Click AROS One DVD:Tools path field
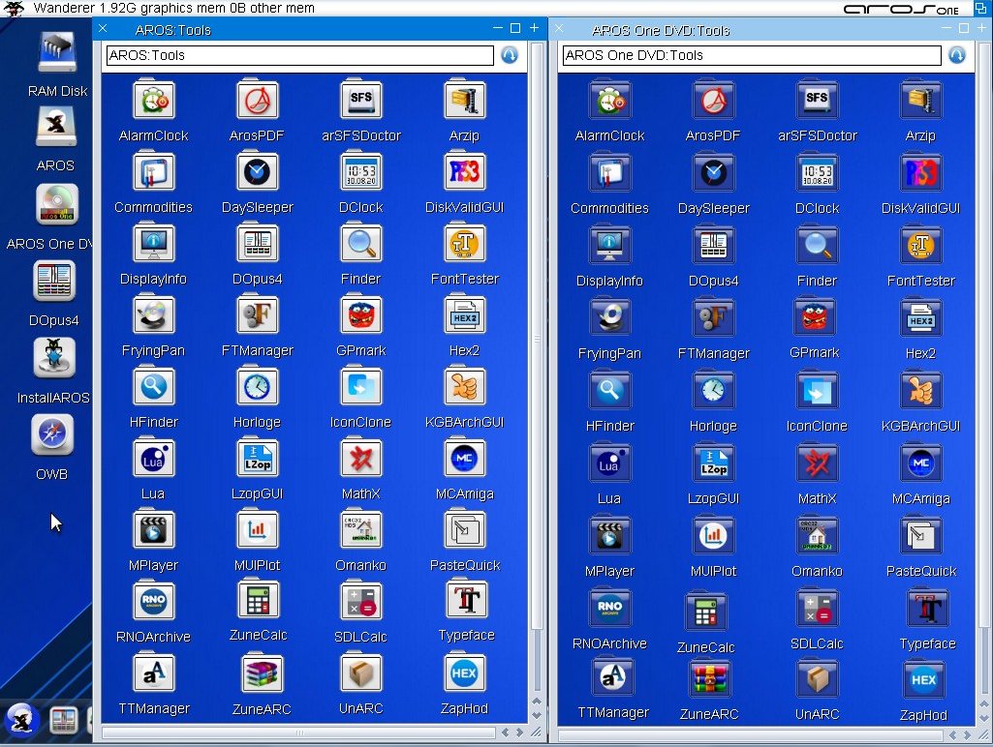This screenshot has height=747, width=993. pos(752,56)
